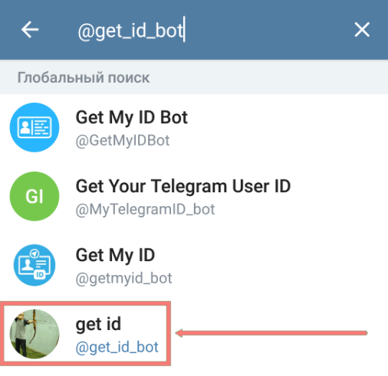Viewport: 388px width, 376px height.
Task: Click the blue header bar beside search text
Action: (x=268, y=30)
